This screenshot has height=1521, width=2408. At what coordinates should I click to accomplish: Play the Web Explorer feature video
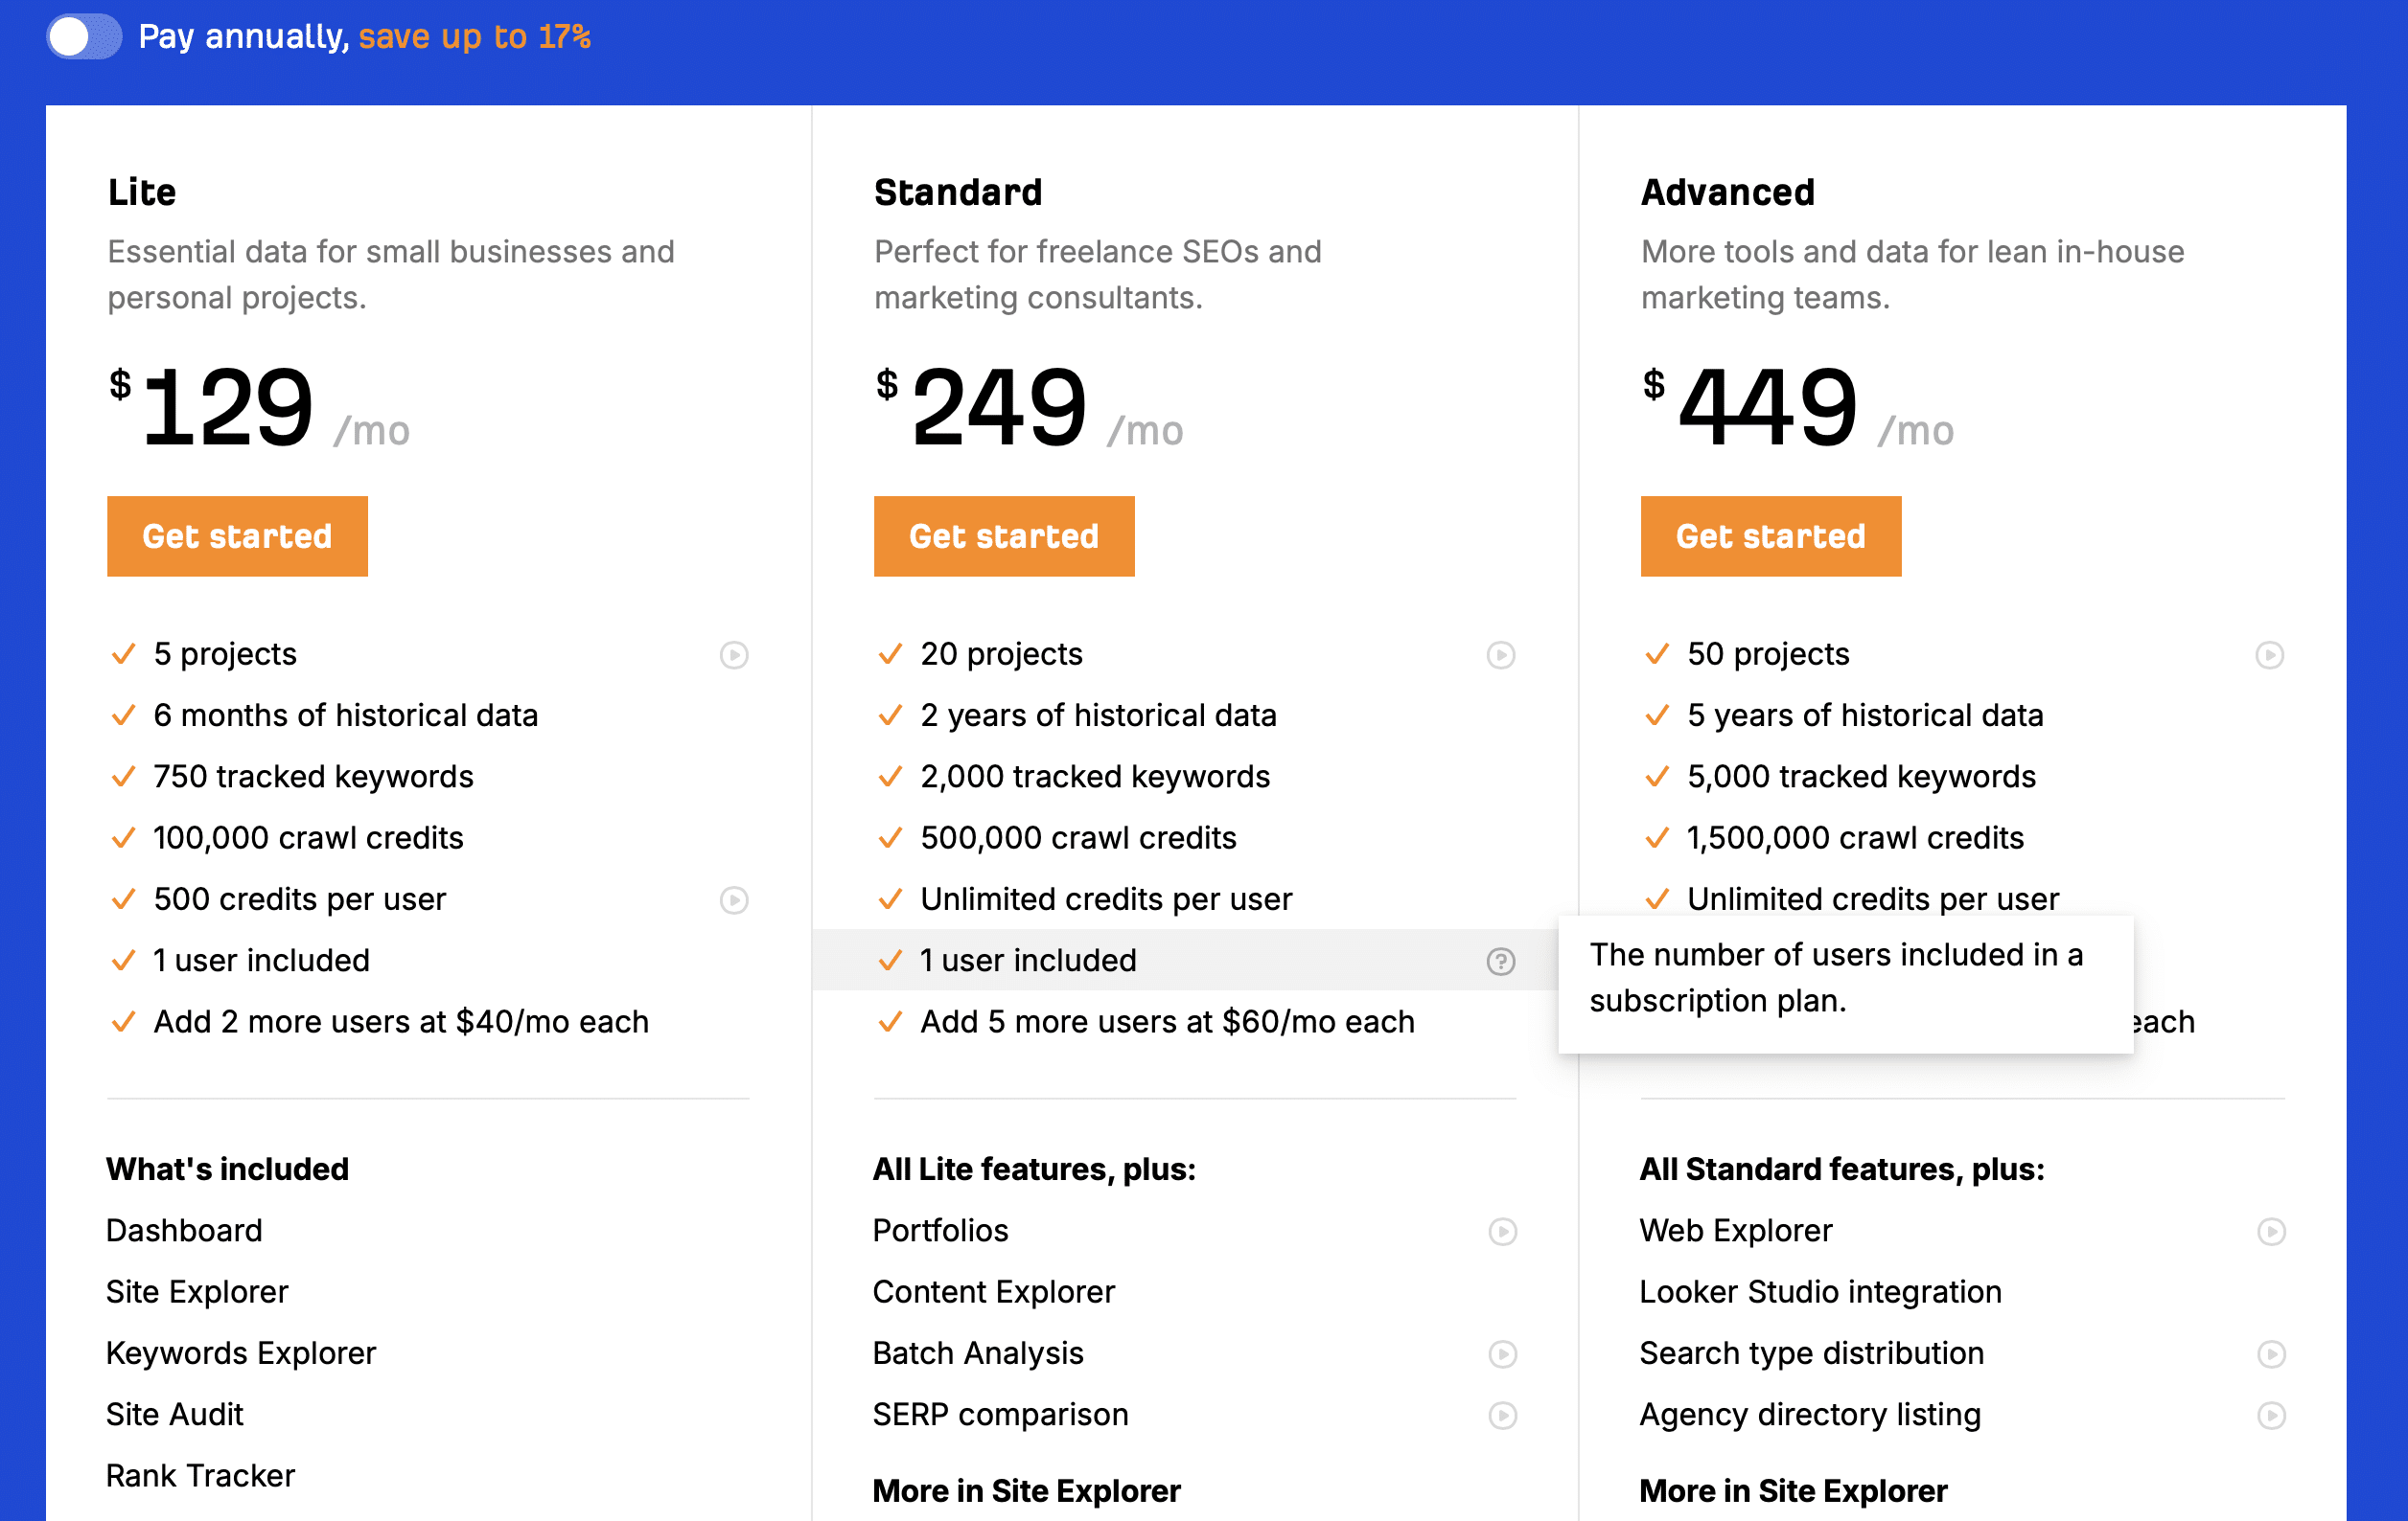pyautogui.click(x=2271, y=1232)
